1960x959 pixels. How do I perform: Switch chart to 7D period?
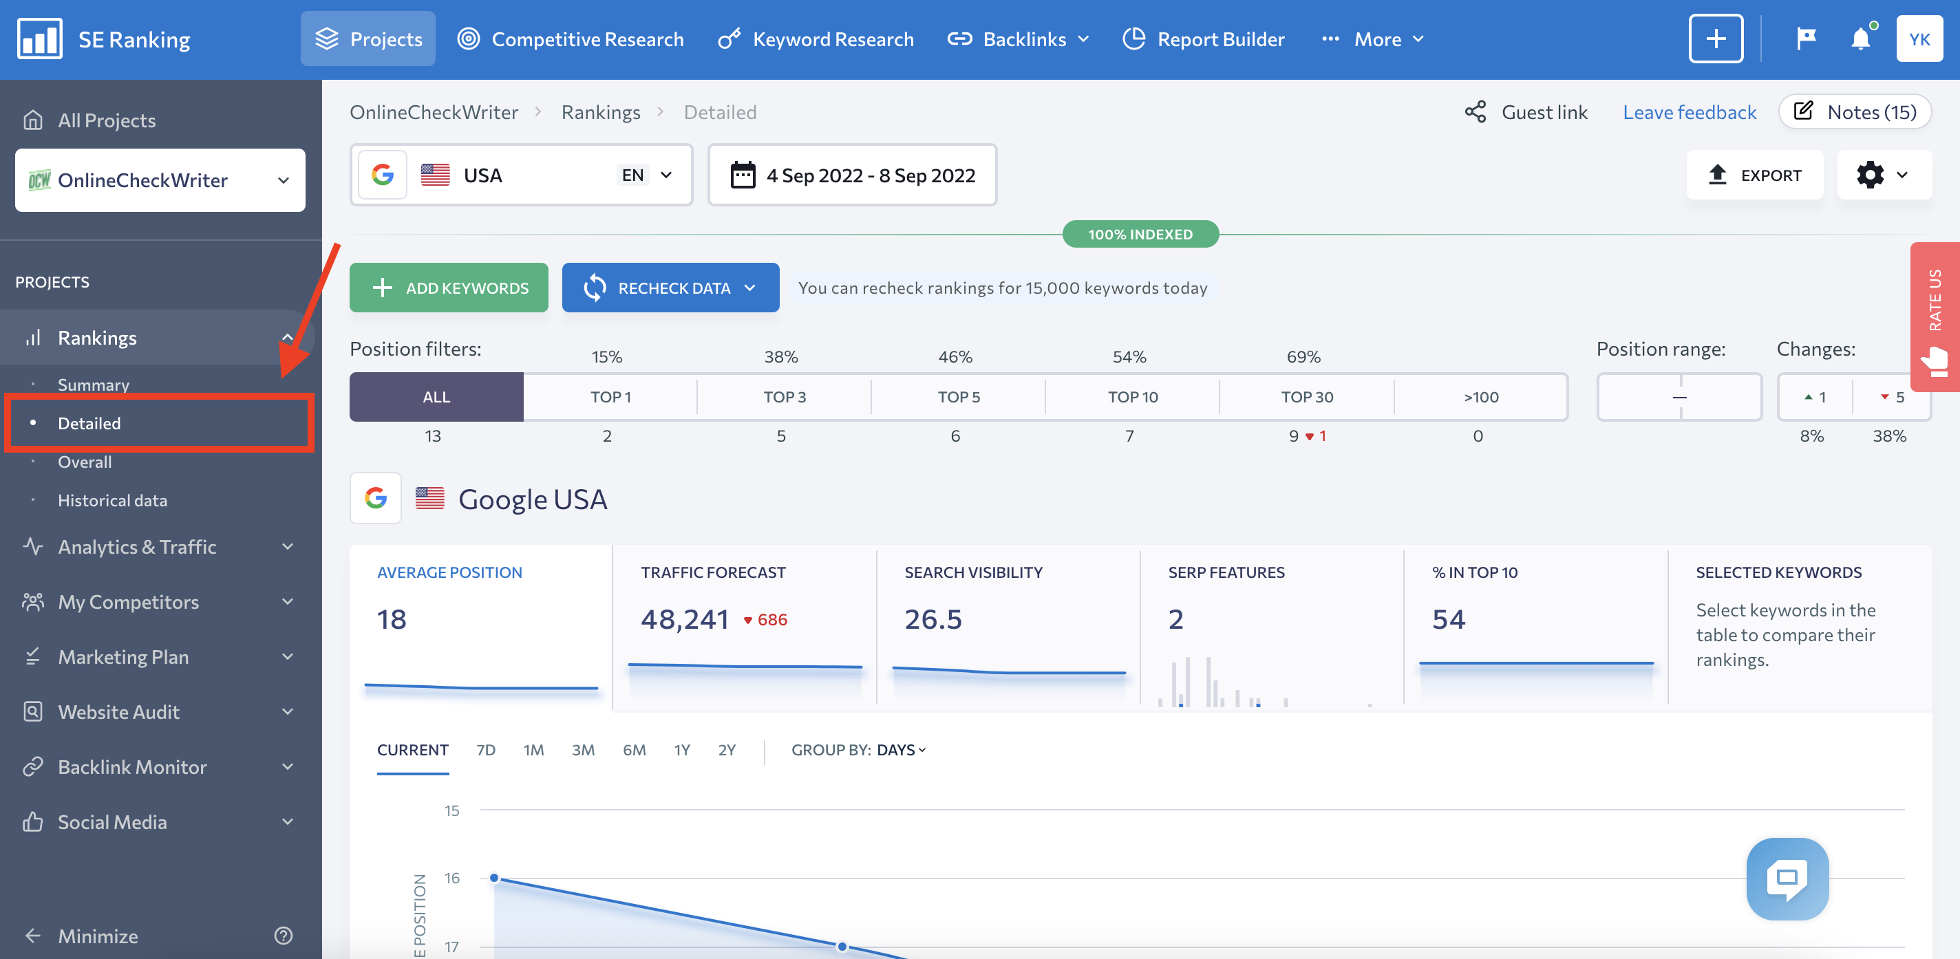point(485,750)
